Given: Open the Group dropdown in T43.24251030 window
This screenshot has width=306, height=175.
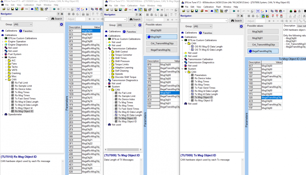Looking at the screenshot, I should point(126,25).
